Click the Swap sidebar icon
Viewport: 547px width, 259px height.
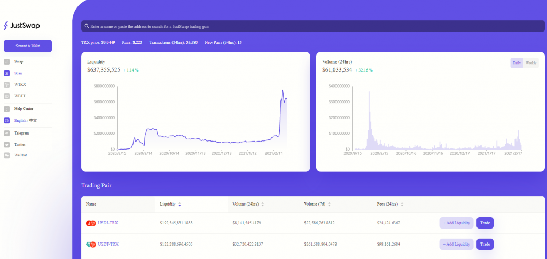coord(6,61)
